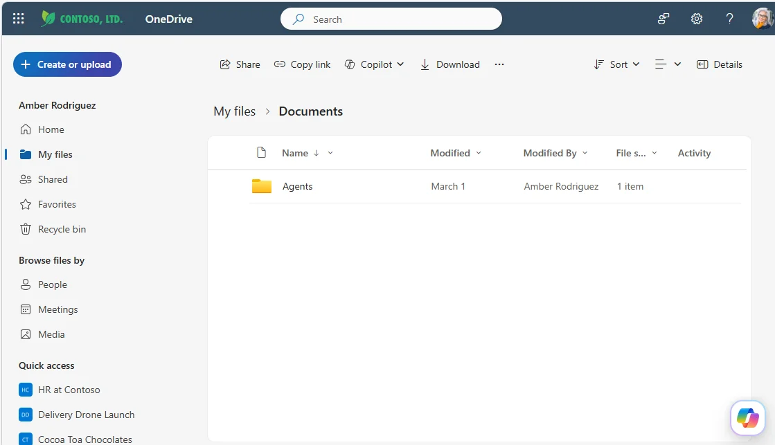The width and height of the screenshot is (775, 445).
Task: Download the selected item
Action: pyautogui.click(x=449, y=64)
